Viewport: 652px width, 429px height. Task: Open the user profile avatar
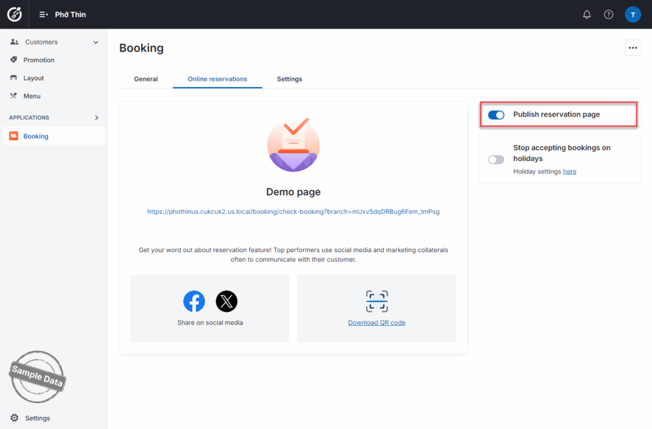point(632,15)
